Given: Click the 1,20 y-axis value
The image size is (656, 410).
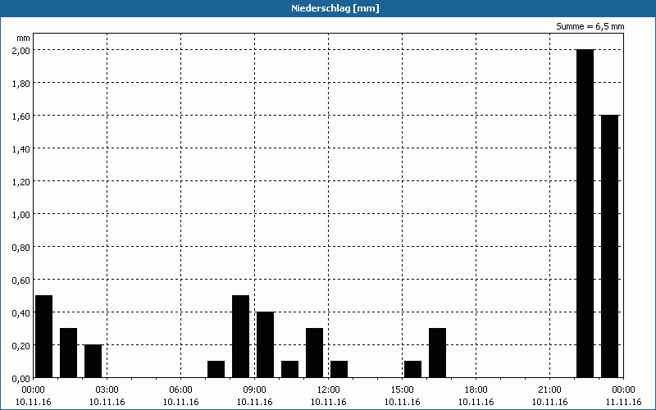Looking at the screenshot, I should point(21,181).
